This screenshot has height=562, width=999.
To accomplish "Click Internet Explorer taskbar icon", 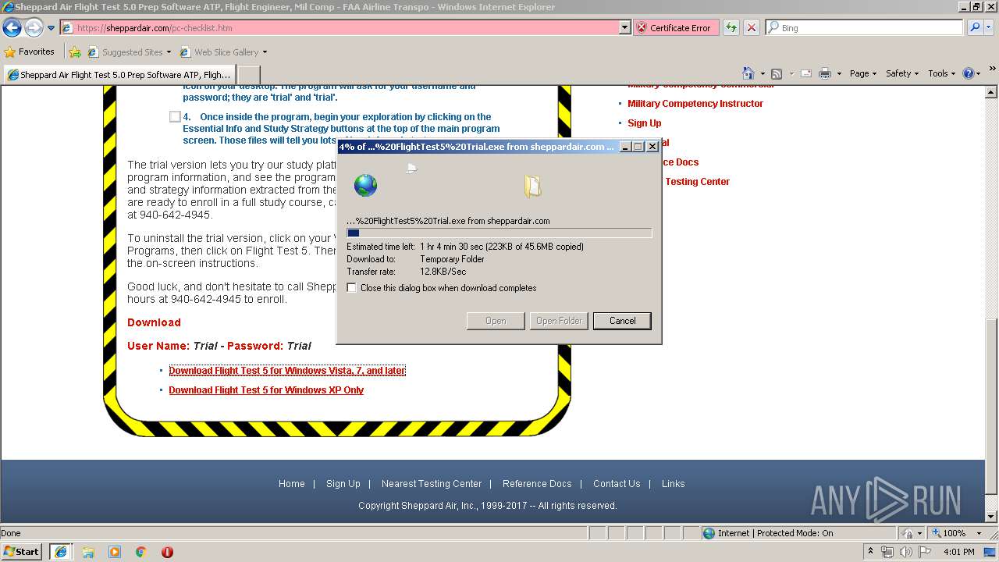I will (61, 552).
